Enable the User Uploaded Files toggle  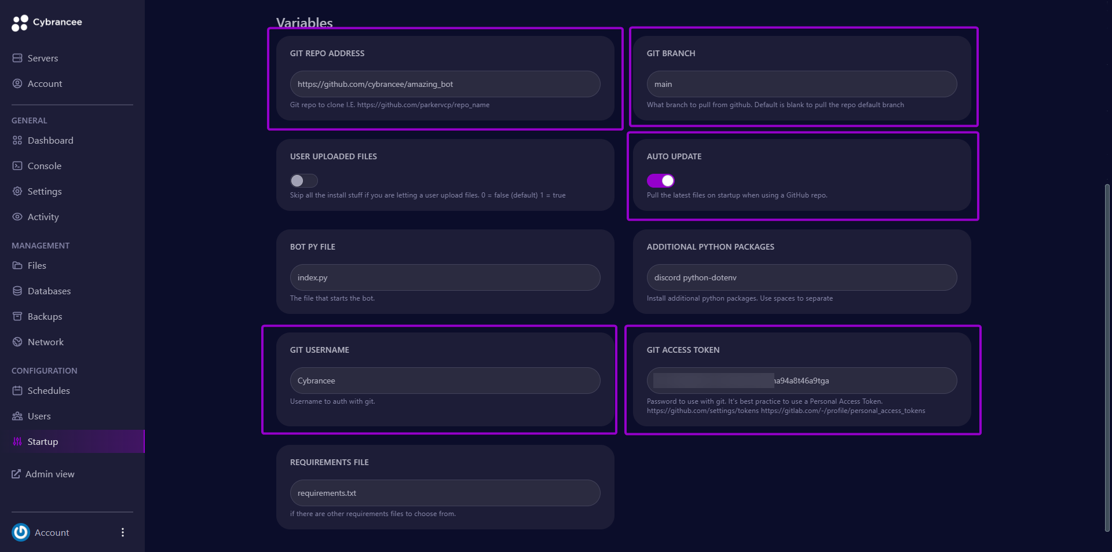click(304, 181)
